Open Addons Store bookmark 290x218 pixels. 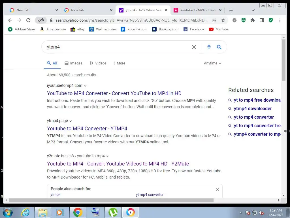point(22,29)
